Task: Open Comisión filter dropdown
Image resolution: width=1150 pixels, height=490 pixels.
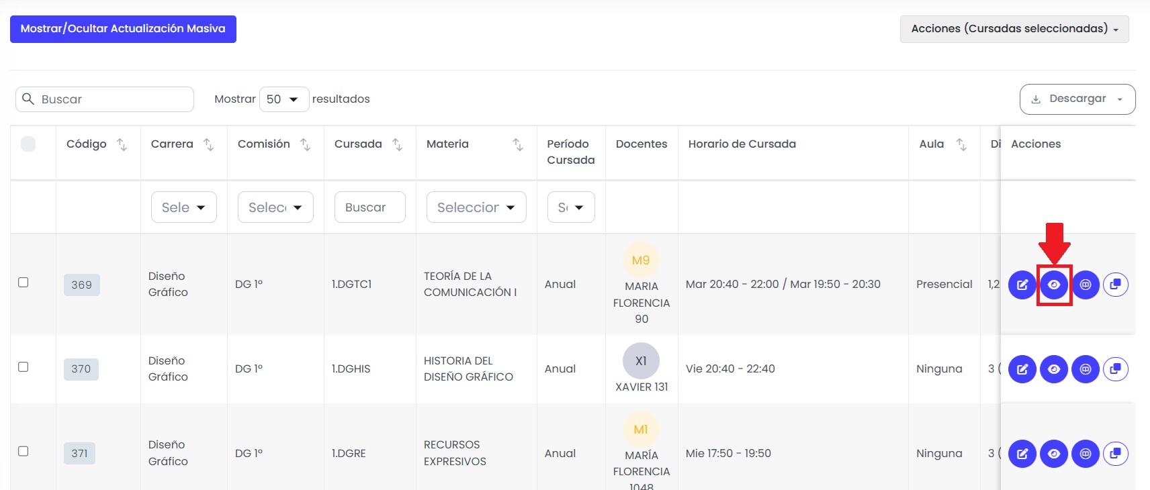Action: 275,207
